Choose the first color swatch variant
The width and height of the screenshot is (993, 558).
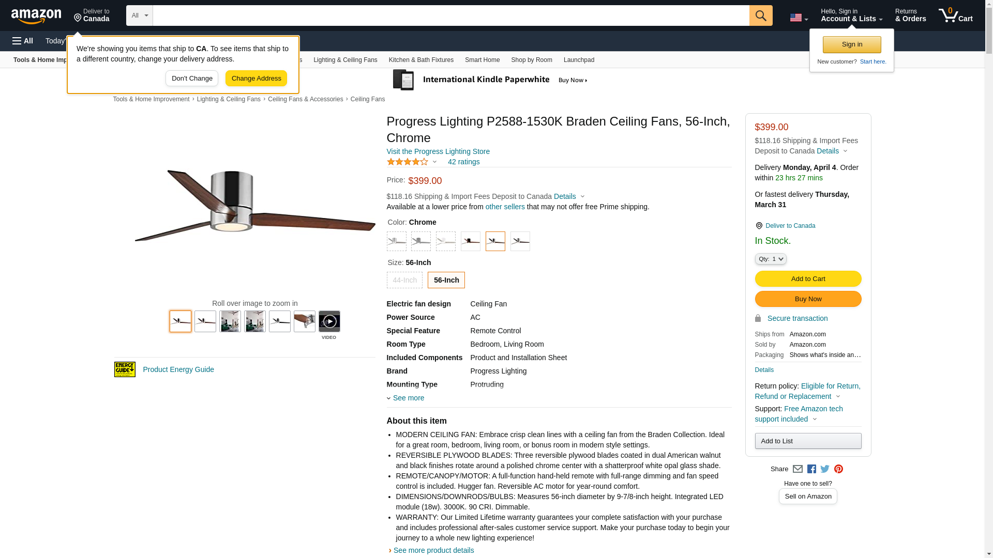click(x=396, y=241)
